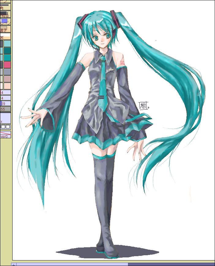This screenshot has width=215, height=266.
Task: Click the plus zoom button at the bottom
Action: coord(14,264)
